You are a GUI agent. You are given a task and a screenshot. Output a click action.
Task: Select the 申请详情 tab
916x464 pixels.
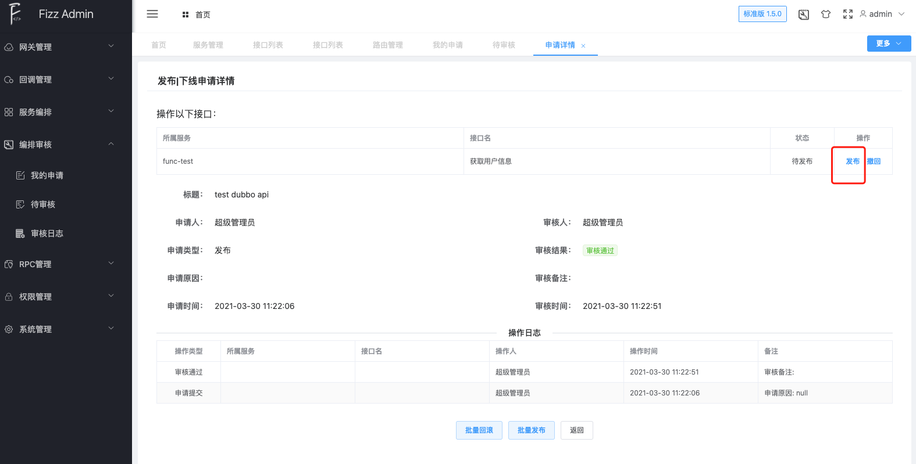click(560, 45)
